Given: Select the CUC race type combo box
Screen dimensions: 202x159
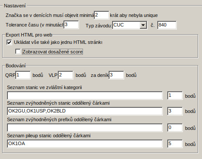Looking at the screenshot, I should (130, 25).
